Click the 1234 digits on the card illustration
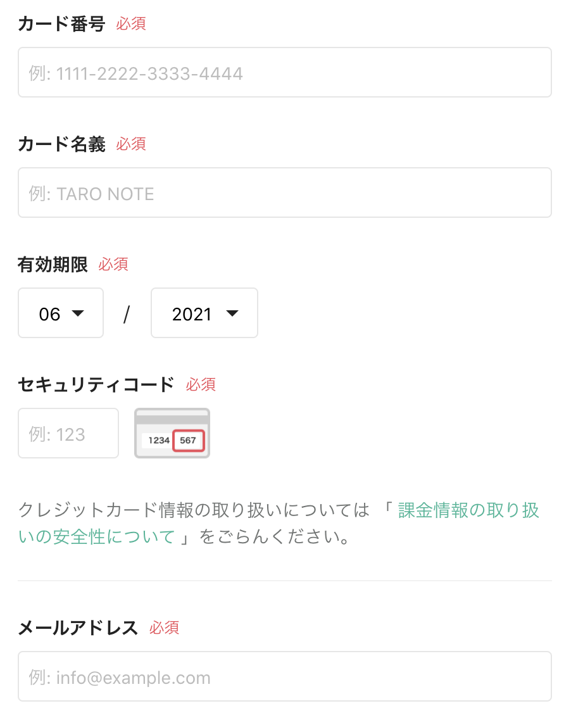The image size is (571, 713). click(159, 440)
